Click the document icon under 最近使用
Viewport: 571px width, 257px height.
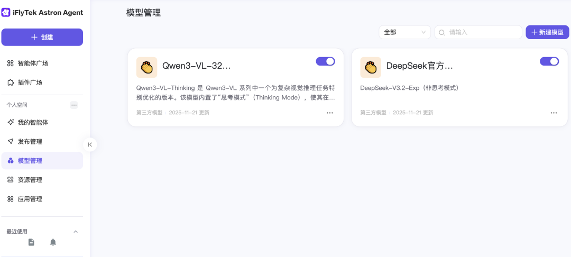pyautogui.click(x=31, y=242)
